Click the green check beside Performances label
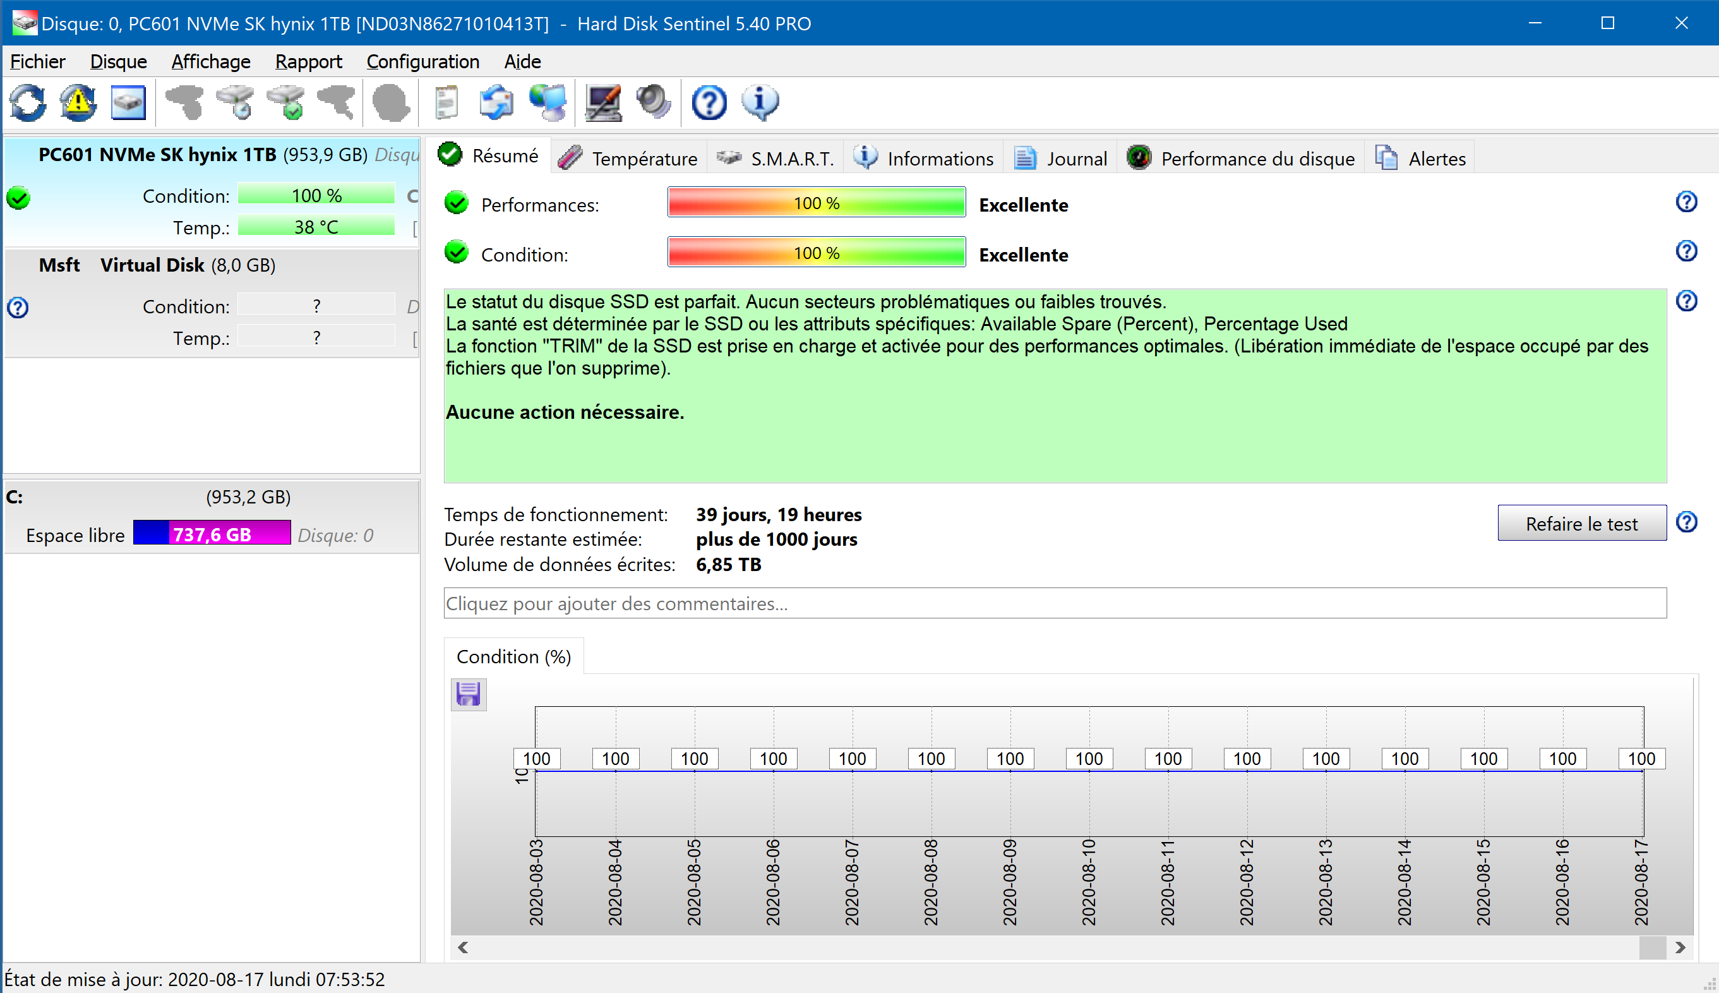The width and height of the screenshot is (1719, 993). (x=456, y=203)
